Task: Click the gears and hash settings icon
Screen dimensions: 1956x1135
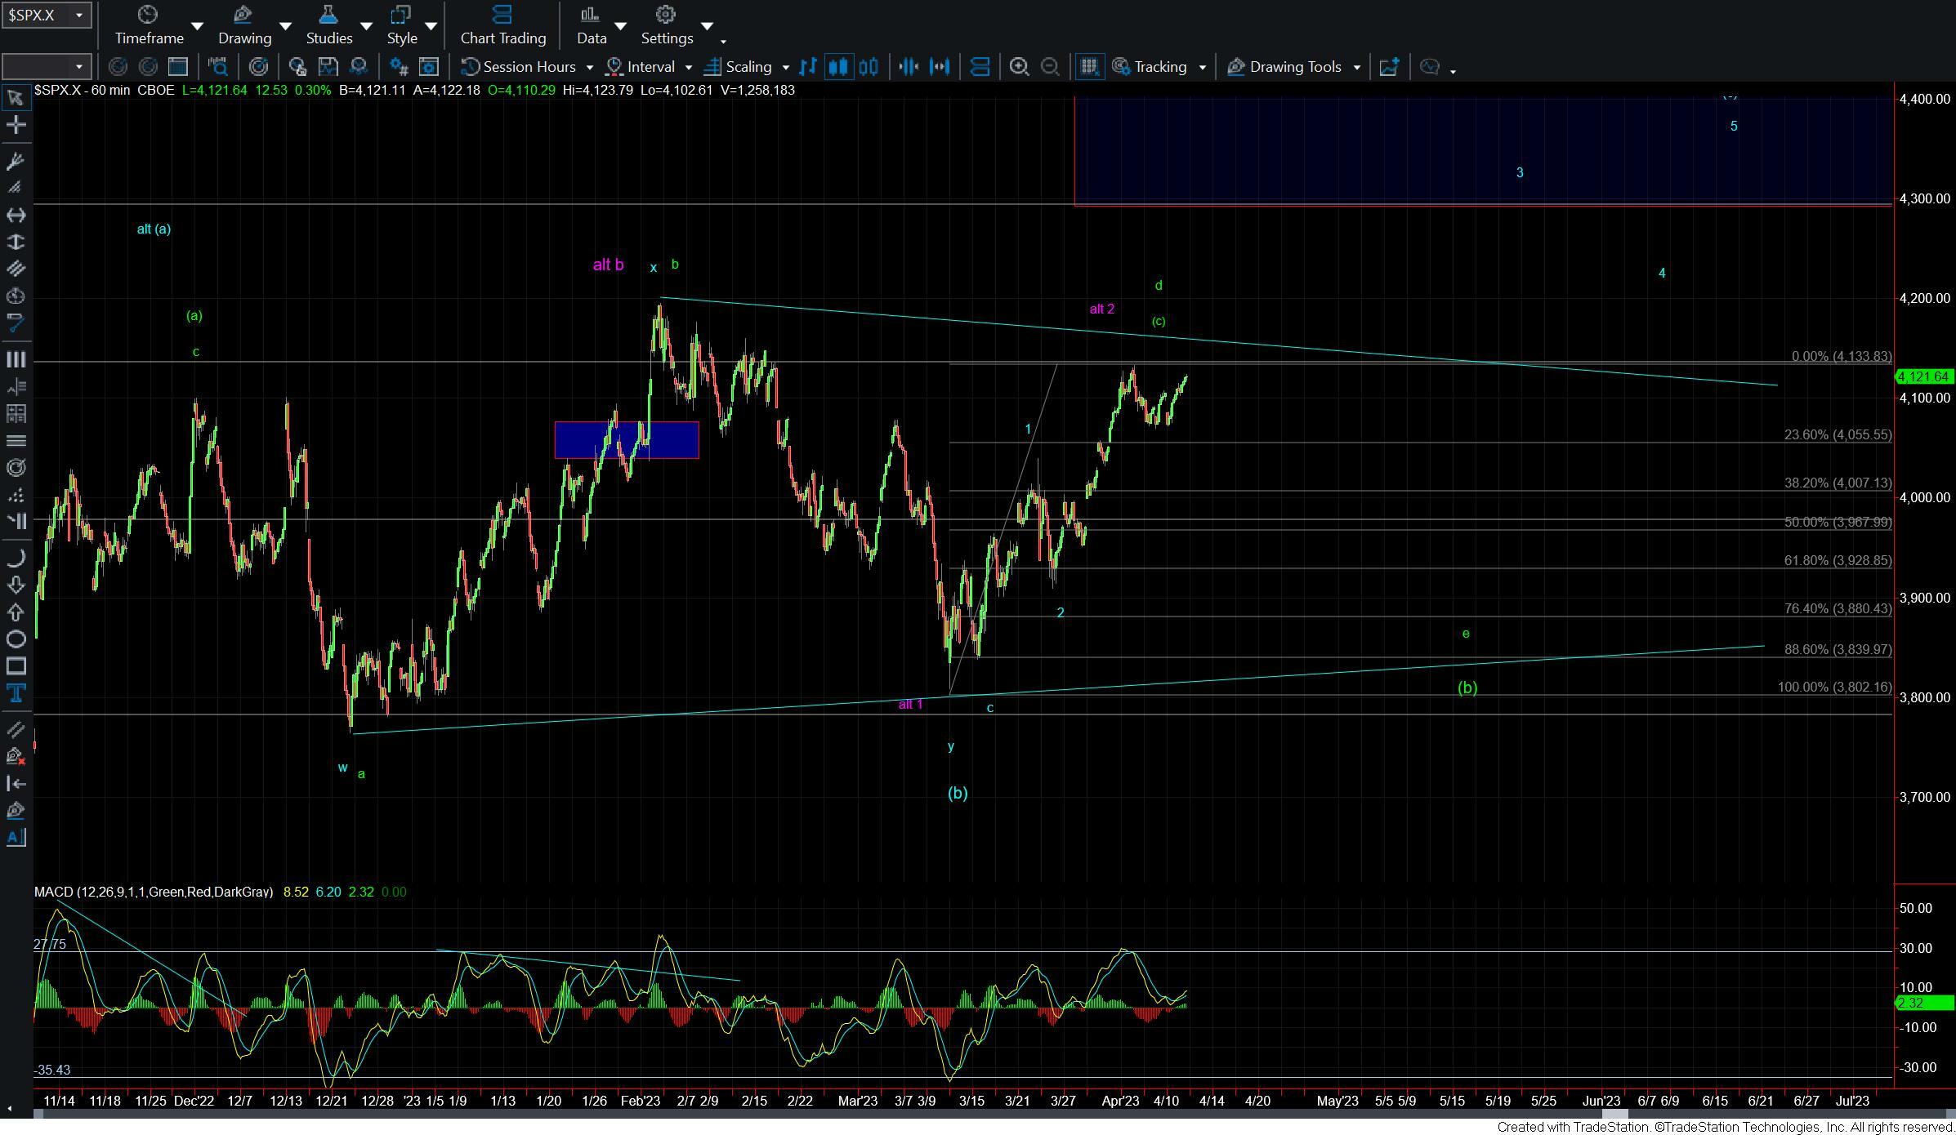Action: (399, 67)
